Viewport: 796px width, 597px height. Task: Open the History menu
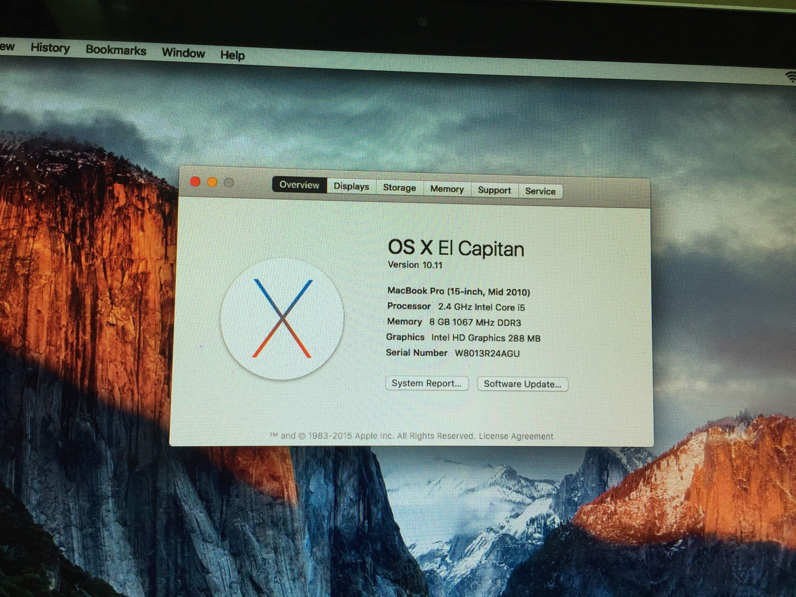point(50,48)
